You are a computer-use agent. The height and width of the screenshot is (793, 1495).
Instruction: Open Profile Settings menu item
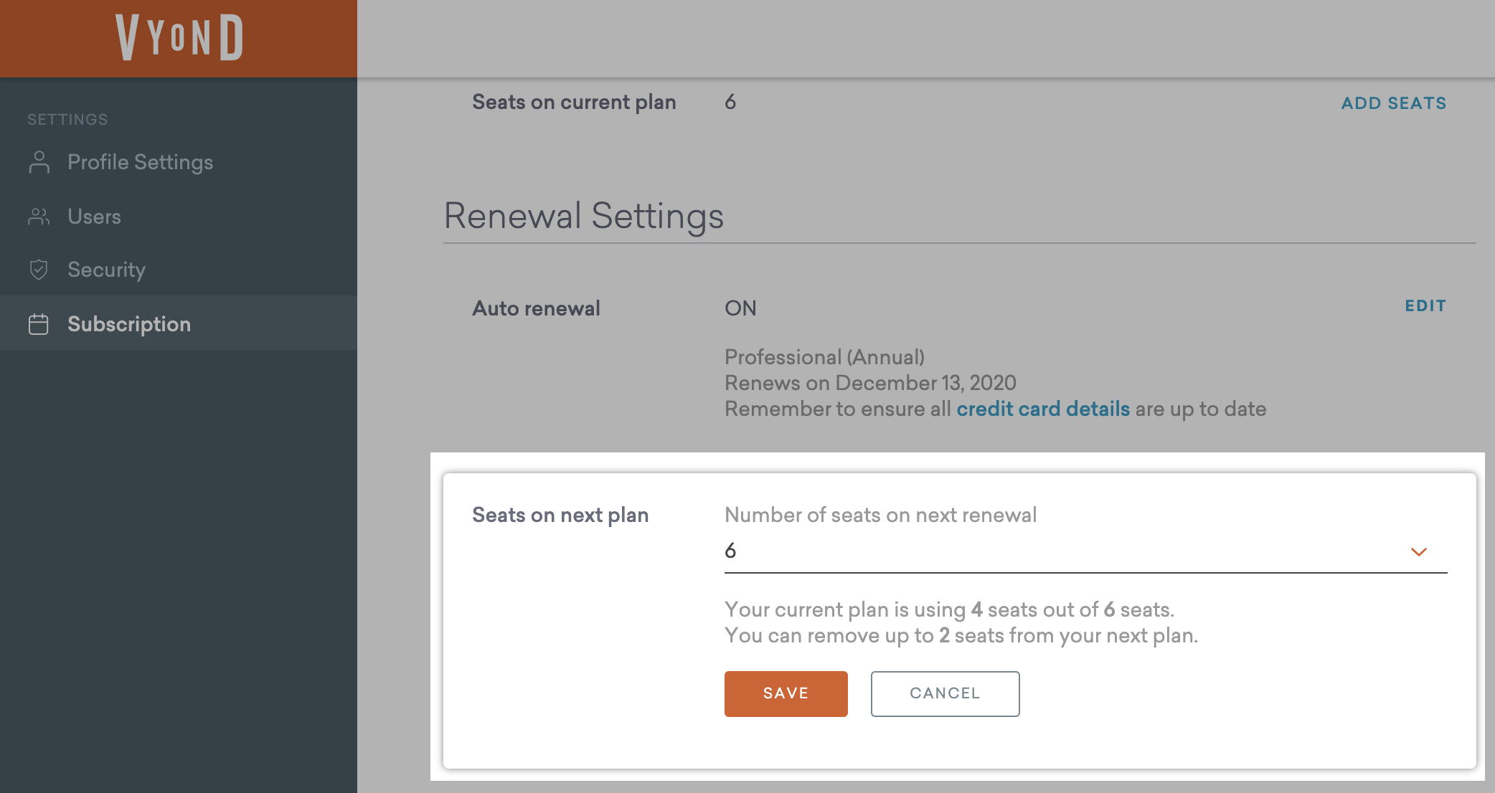coord(140,162)
